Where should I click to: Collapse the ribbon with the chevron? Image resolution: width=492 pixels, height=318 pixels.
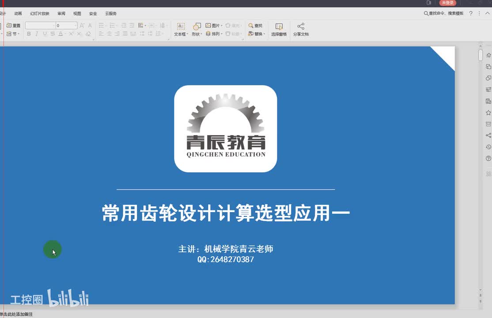(487, 13)
